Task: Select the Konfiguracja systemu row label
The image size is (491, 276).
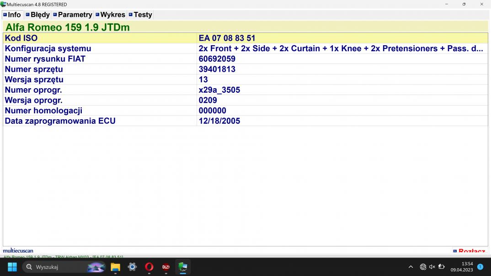Action: pyautogui.click(x=48, y=48)
